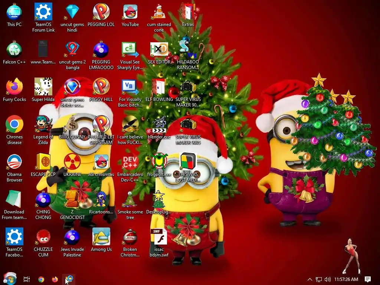Select the THIS WAS LOST MEDI... icon
The image size is (380, 285).
188,161
